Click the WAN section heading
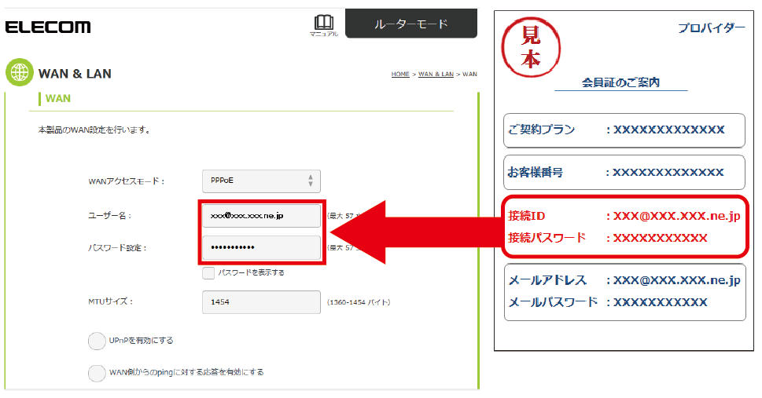The image size is (762, 398). pyautogui.click(x=58, y=99)
